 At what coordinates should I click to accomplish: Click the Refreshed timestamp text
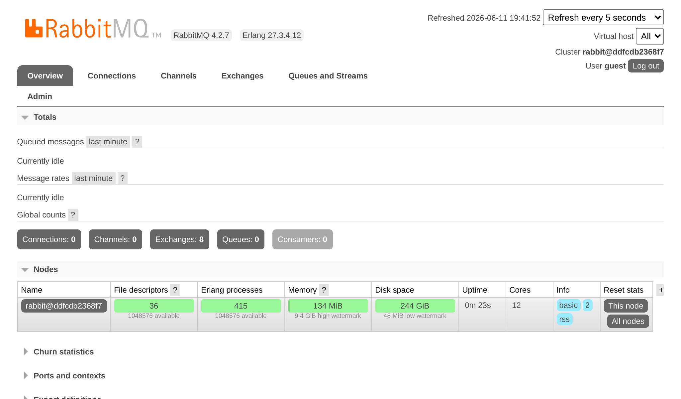[484, 18]
